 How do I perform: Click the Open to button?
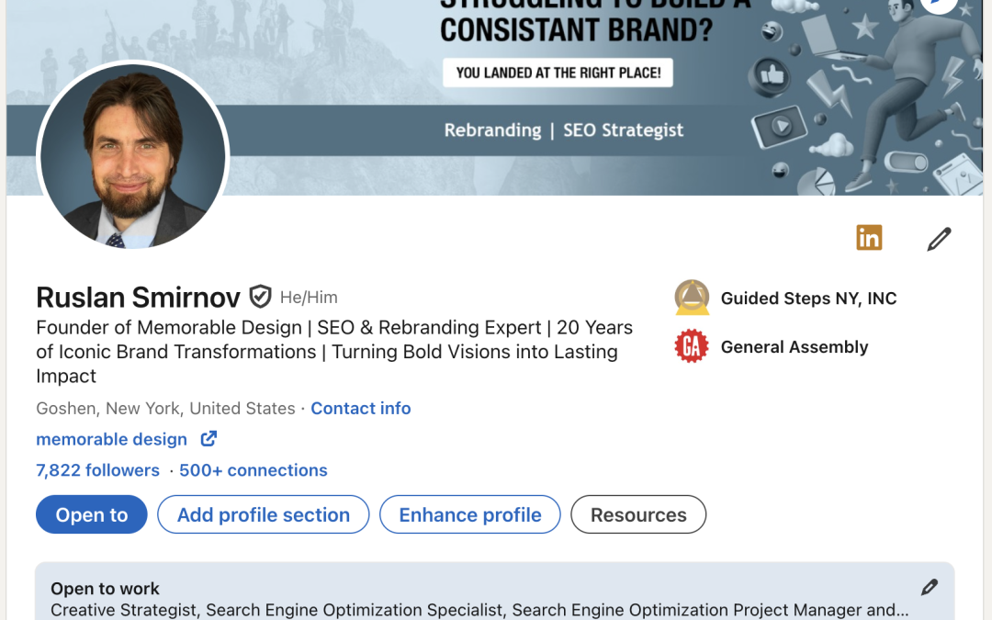click(x=91, y=514)
